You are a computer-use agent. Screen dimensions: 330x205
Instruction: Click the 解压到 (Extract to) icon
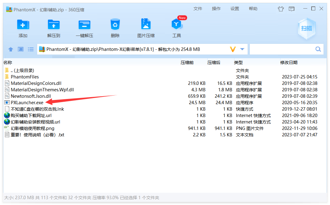[x=54, y=25]
